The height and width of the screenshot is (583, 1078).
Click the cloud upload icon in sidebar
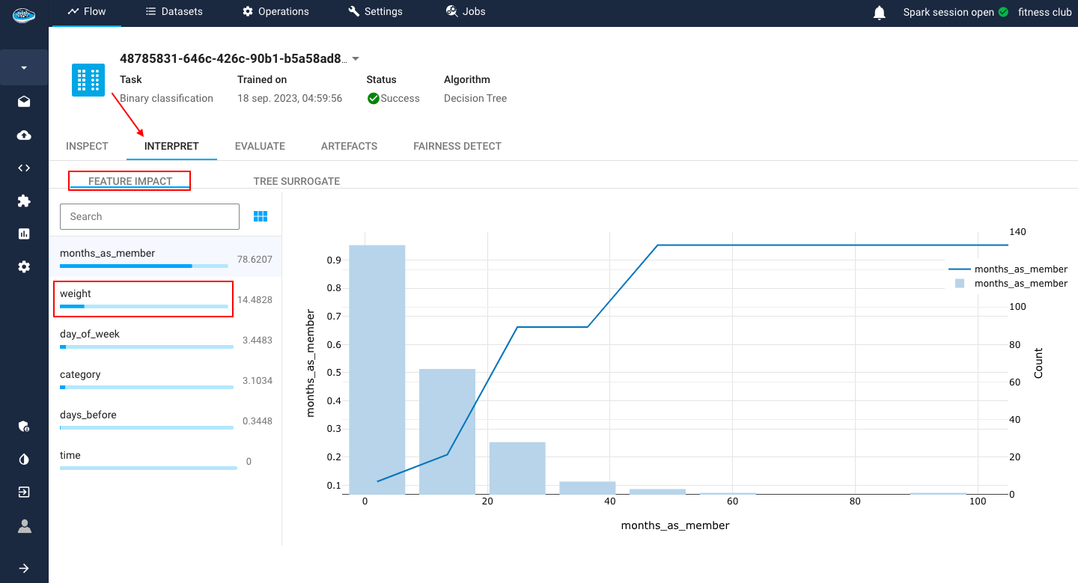point(24,135)
